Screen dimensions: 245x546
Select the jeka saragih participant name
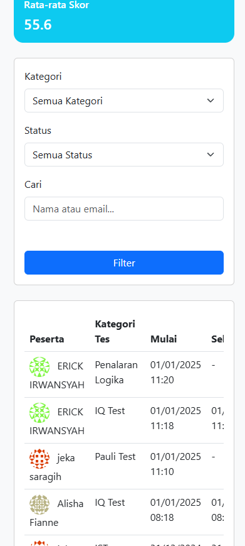tap(53, 467)
